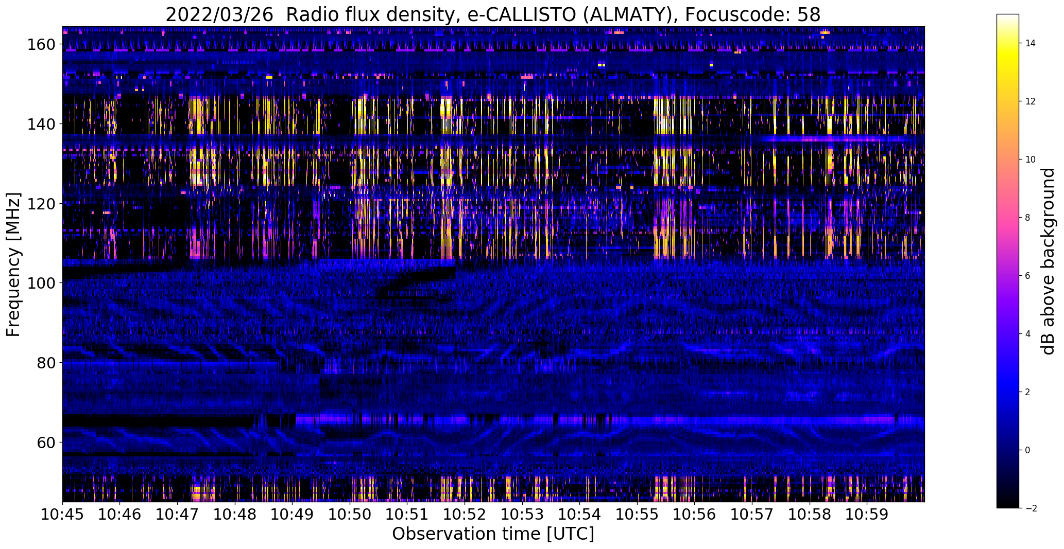The height and width of the screenshot is (549, 1064).
Task: Click the 'Observation time [UTC]' x-axis label
Action: (x=493, y=534)
